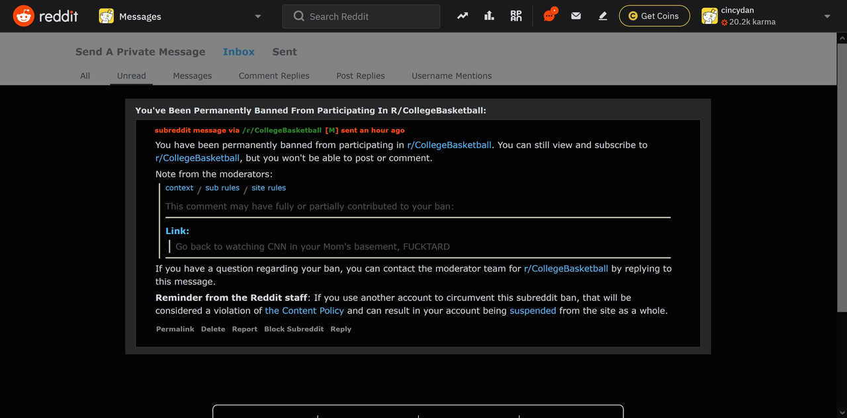Select the All filter tab
The image size is (847, 418).
tap(85, 75)
